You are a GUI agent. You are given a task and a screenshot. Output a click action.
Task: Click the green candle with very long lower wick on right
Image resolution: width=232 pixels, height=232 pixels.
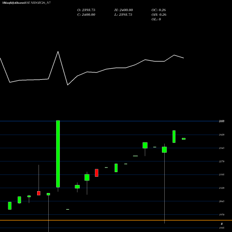164,149
